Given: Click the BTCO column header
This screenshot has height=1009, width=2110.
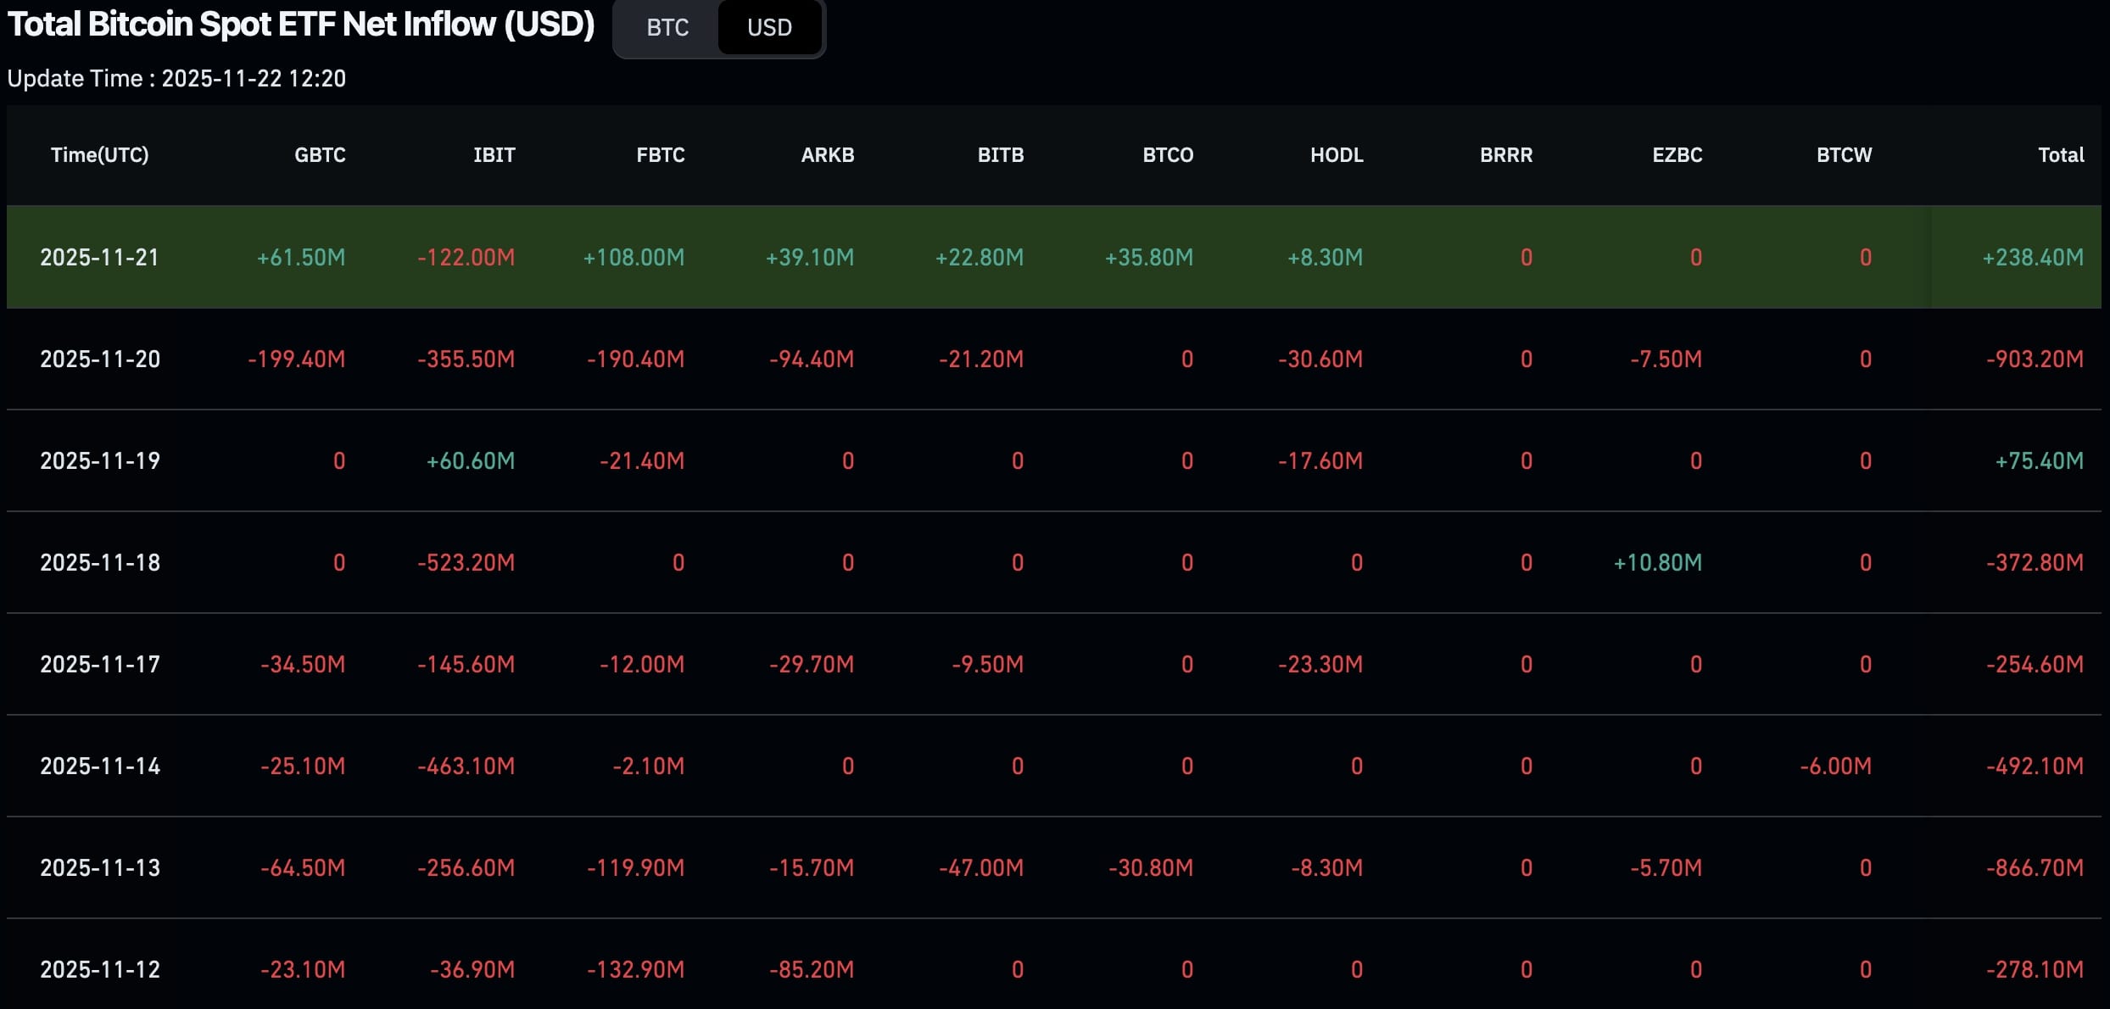Looking at the screenshot, I should (1168, 155).
